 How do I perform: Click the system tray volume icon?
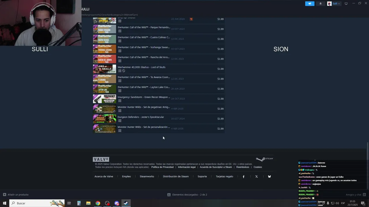(337, 203)
